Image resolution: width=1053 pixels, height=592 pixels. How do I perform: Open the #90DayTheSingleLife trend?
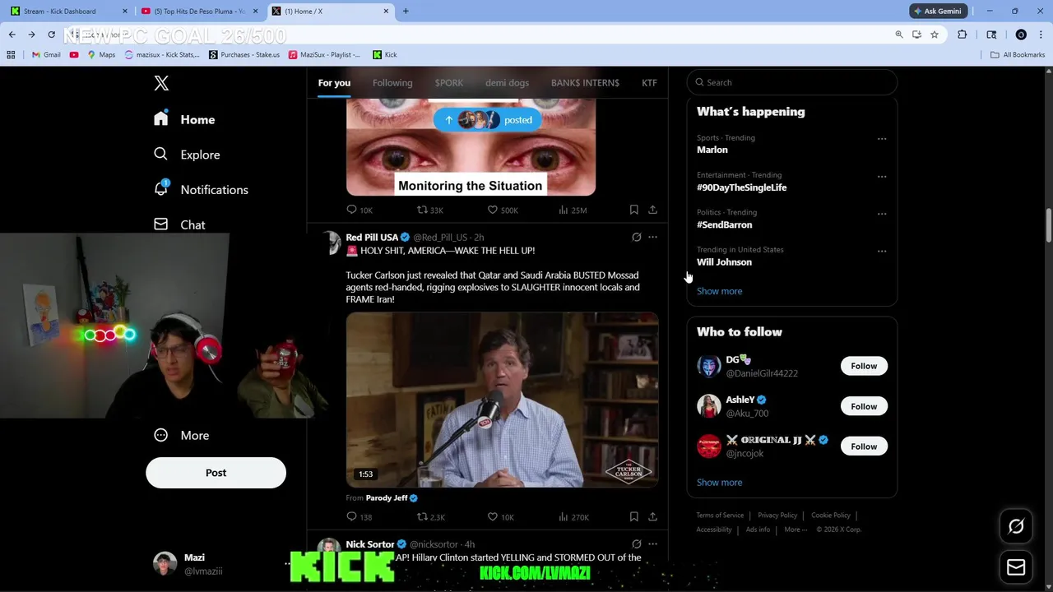(x=741, y=187)
